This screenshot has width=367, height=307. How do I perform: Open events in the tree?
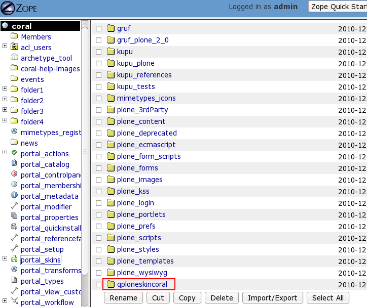[x=32, y=79]
